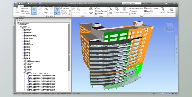
Task: Select the T.O.S. Level 02 item
Action: coord(29,39)
